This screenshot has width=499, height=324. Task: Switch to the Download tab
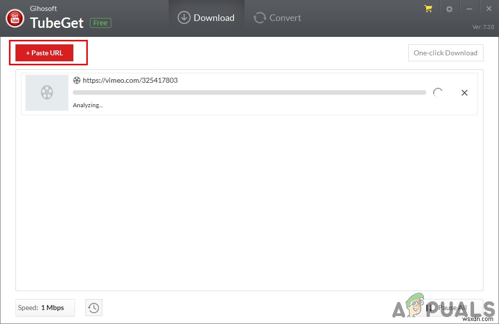(x=206, y=18)
